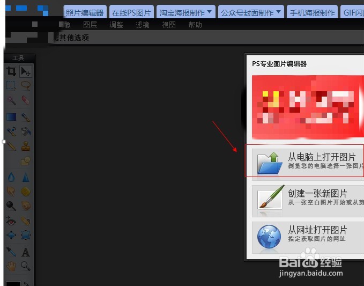Select the Dodge tool
364x286 pixels.
point(11,206)
